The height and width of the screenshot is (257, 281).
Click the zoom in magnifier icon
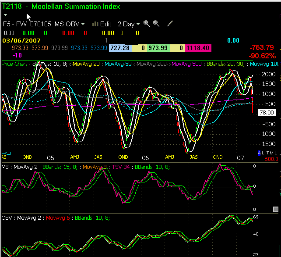click(x=147, y=24)
